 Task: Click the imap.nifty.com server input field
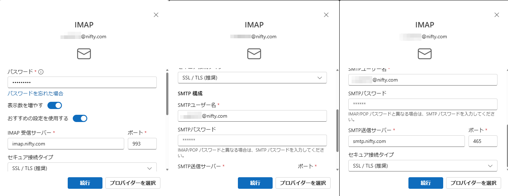pos(66,144)
